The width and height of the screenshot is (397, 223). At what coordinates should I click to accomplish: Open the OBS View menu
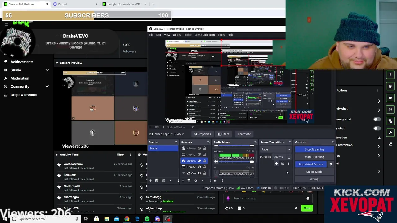(167, 35)
